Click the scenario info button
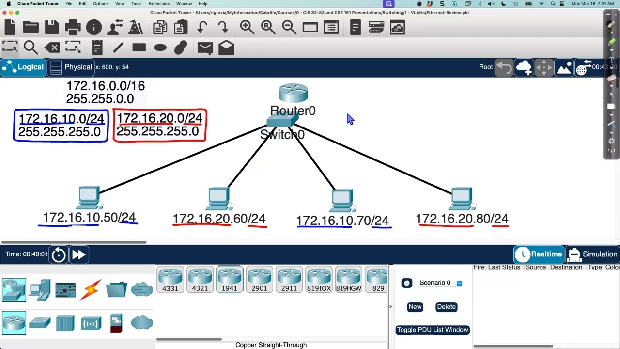This screenshot has height=349, width=620. tap(407, 283)
